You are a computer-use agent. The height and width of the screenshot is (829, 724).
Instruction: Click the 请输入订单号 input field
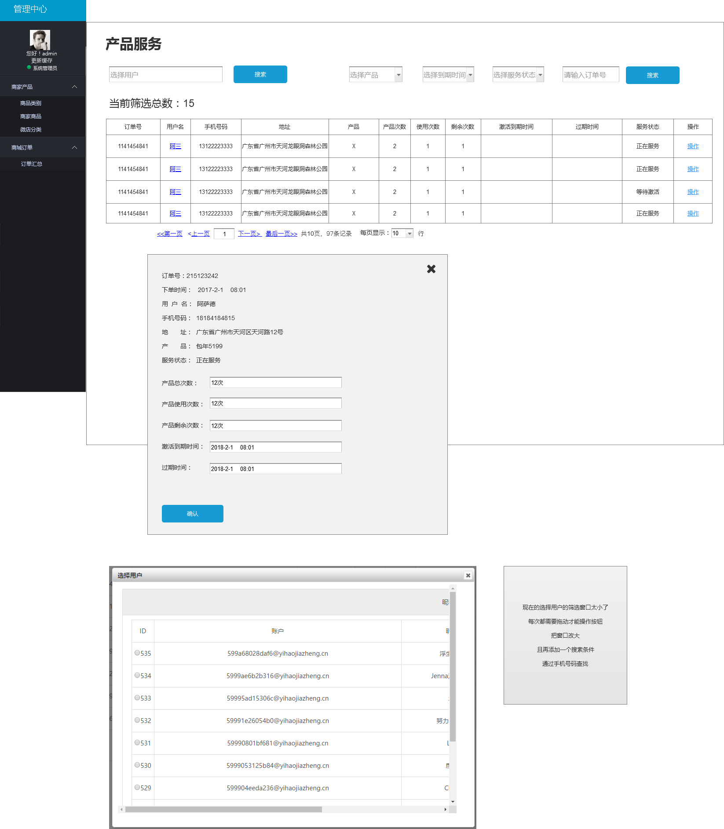[590, 75]
